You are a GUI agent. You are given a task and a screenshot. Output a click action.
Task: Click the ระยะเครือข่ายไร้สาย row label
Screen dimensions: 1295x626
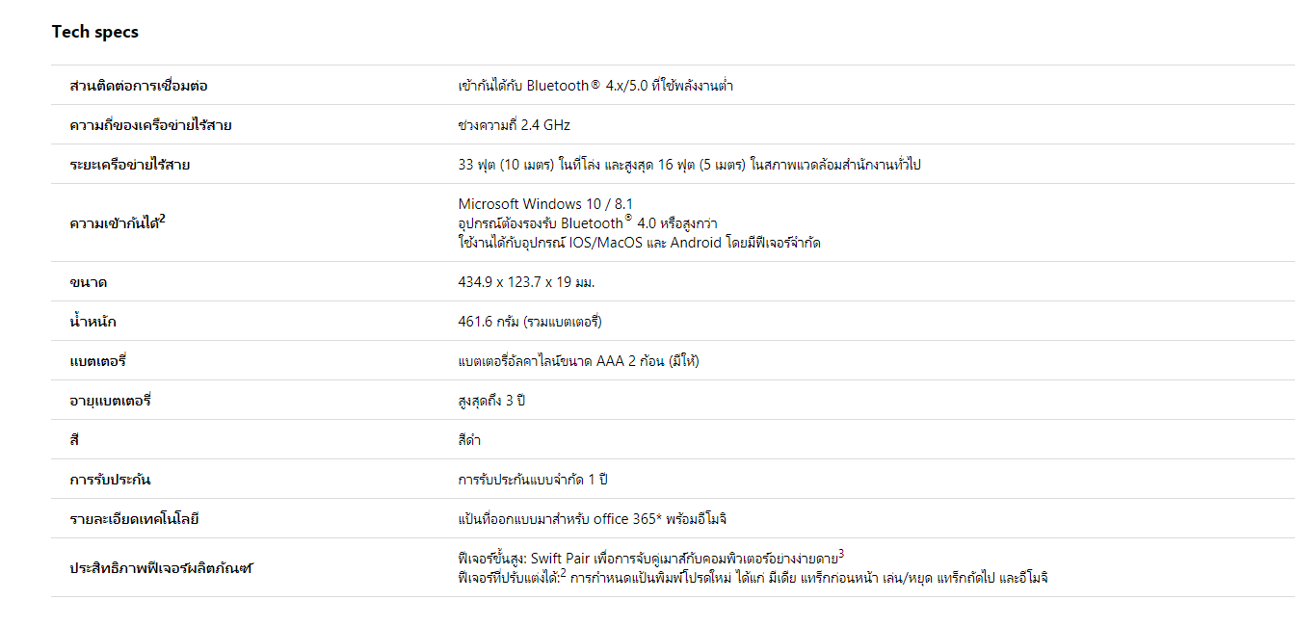(130, 165)
